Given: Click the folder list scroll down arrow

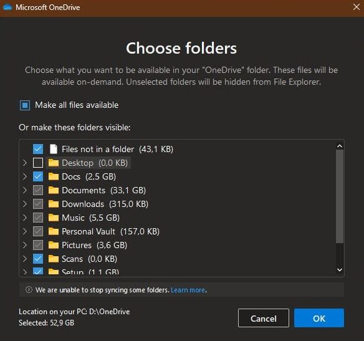Looking at the screenshot, I should coord(340,270).
